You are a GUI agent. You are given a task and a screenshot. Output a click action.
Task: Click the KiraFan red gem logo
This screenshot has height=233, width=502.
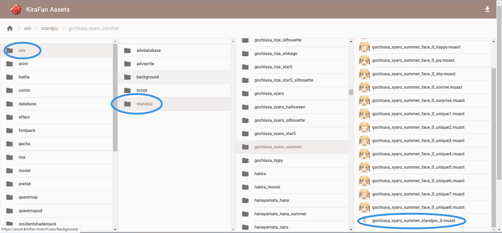pyautogui.click(x=16, y=10)
